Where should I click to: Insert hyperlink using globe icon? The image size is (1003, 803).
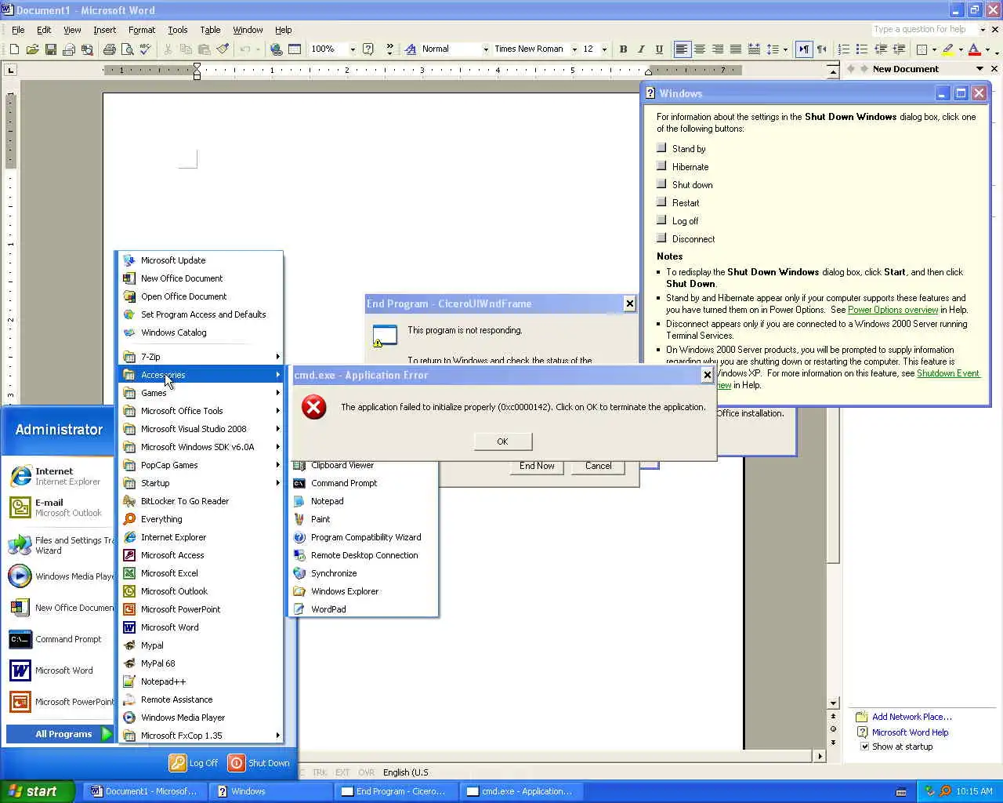(276, 49)
